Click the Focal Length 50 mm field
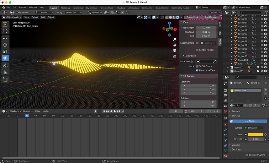The image size is (269, 163). [x=206, y=28]
